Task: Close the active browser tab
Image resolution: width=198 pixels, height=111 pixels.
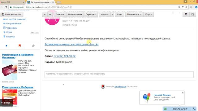Action: click(53, 2)
